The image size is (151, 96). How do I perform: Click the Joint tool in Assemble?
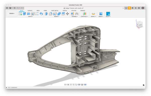click(x=77, y=14)
